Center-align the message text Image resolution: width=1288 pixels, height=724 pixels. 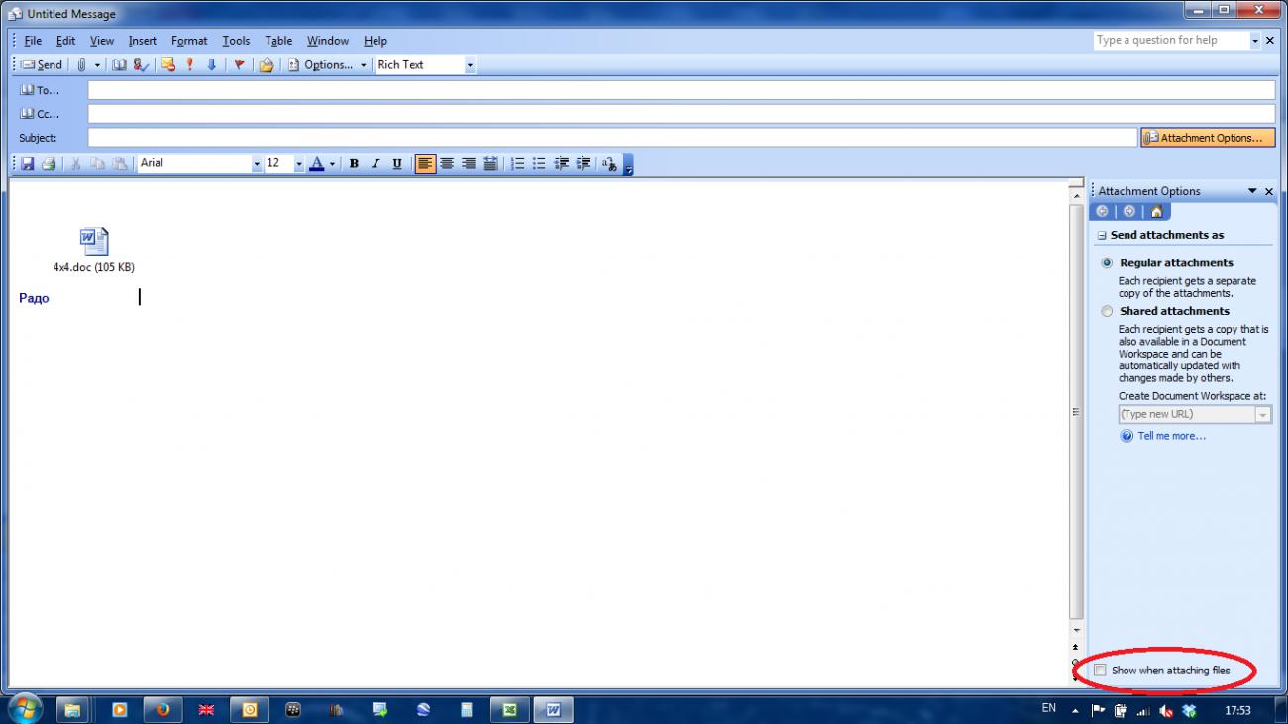[447, 164]
